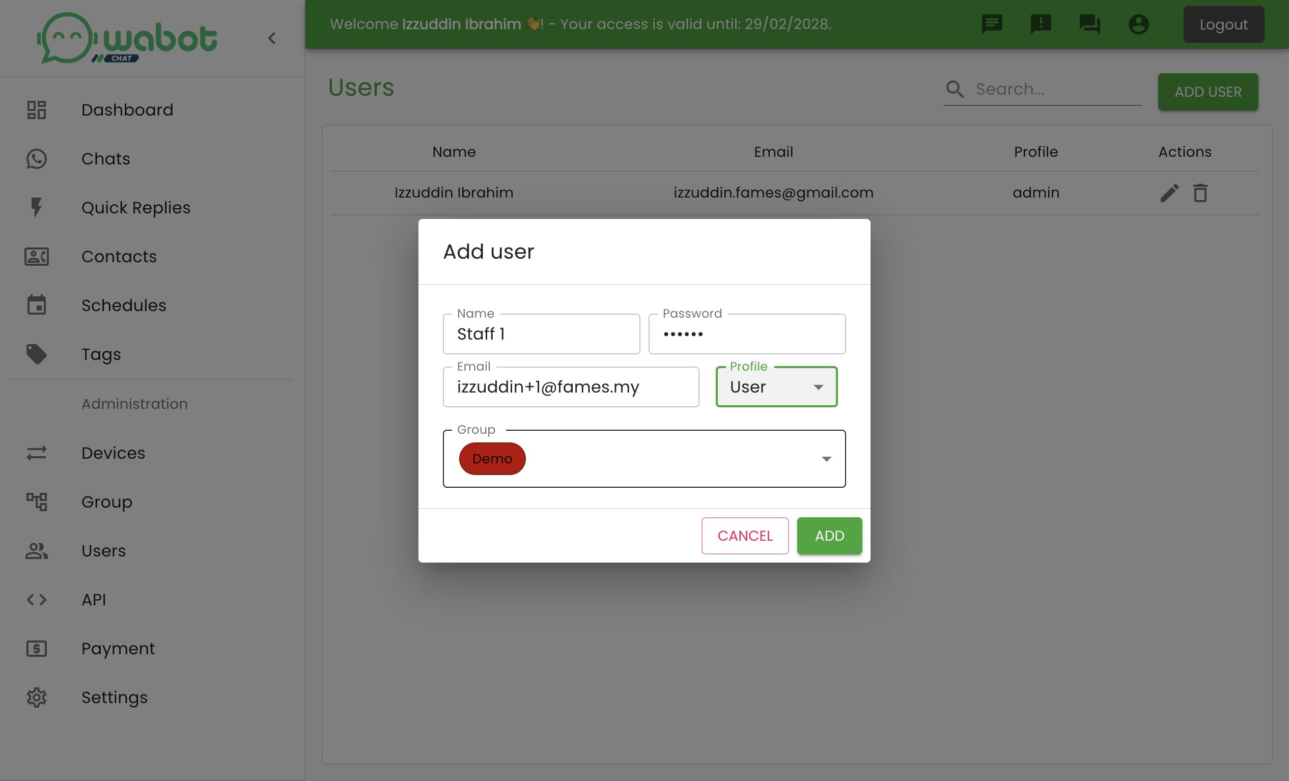Enable admin profile for new user
The height and width of the screenshot is (781, 1289).
tap(778, 387)
